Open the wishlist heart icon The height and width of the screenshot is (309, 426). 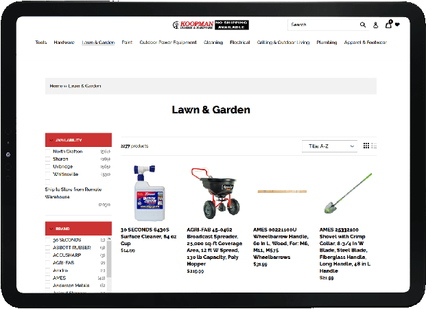click(397, 25)
